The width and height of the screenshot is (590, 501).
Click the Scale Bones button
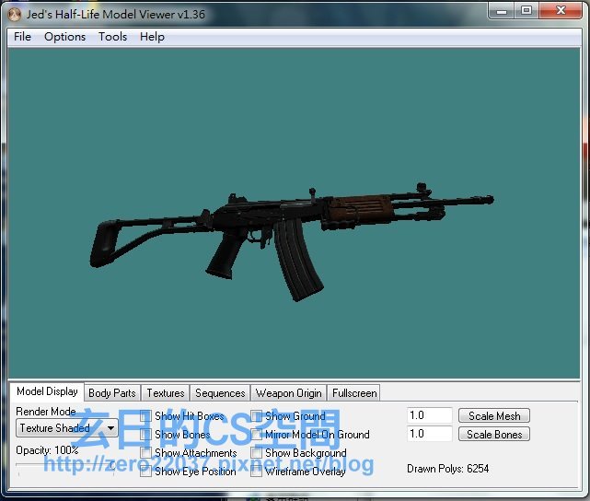tap(494, 434)
